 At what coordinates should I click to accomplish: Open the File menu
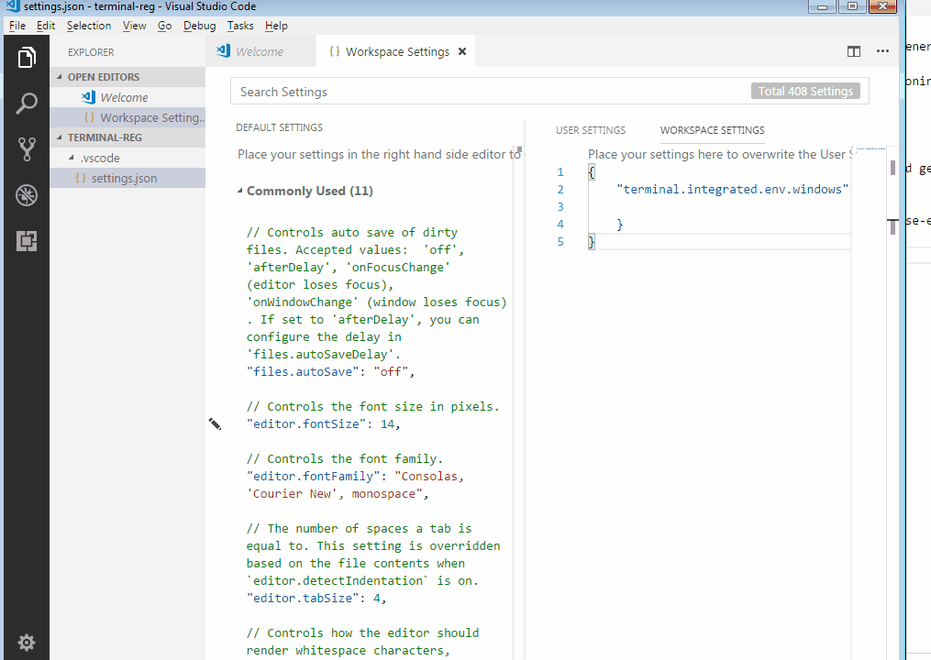[17, 26]
